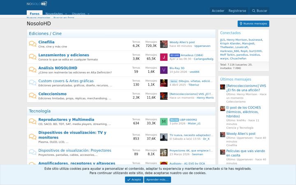The image size is (296, 185).
Task: Open user Krispin Klander profile
Action: [x=230, y=44]
